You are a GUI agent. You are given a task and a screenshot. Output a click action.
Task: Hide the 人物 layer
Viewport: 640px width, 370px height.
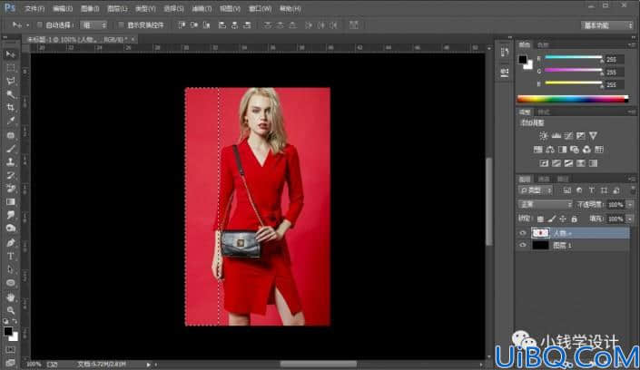523,233
